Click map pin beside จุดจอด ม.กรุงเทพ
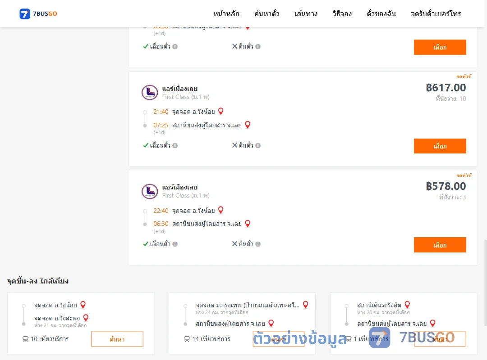487x360 pixels. pos(306,305)
